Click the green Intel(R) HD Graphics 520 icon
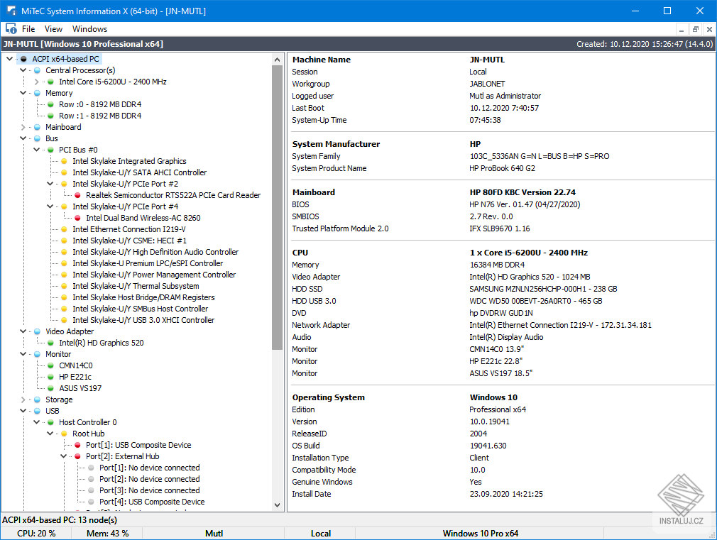This screenshot has height=540, width=717. coord(50,343)
